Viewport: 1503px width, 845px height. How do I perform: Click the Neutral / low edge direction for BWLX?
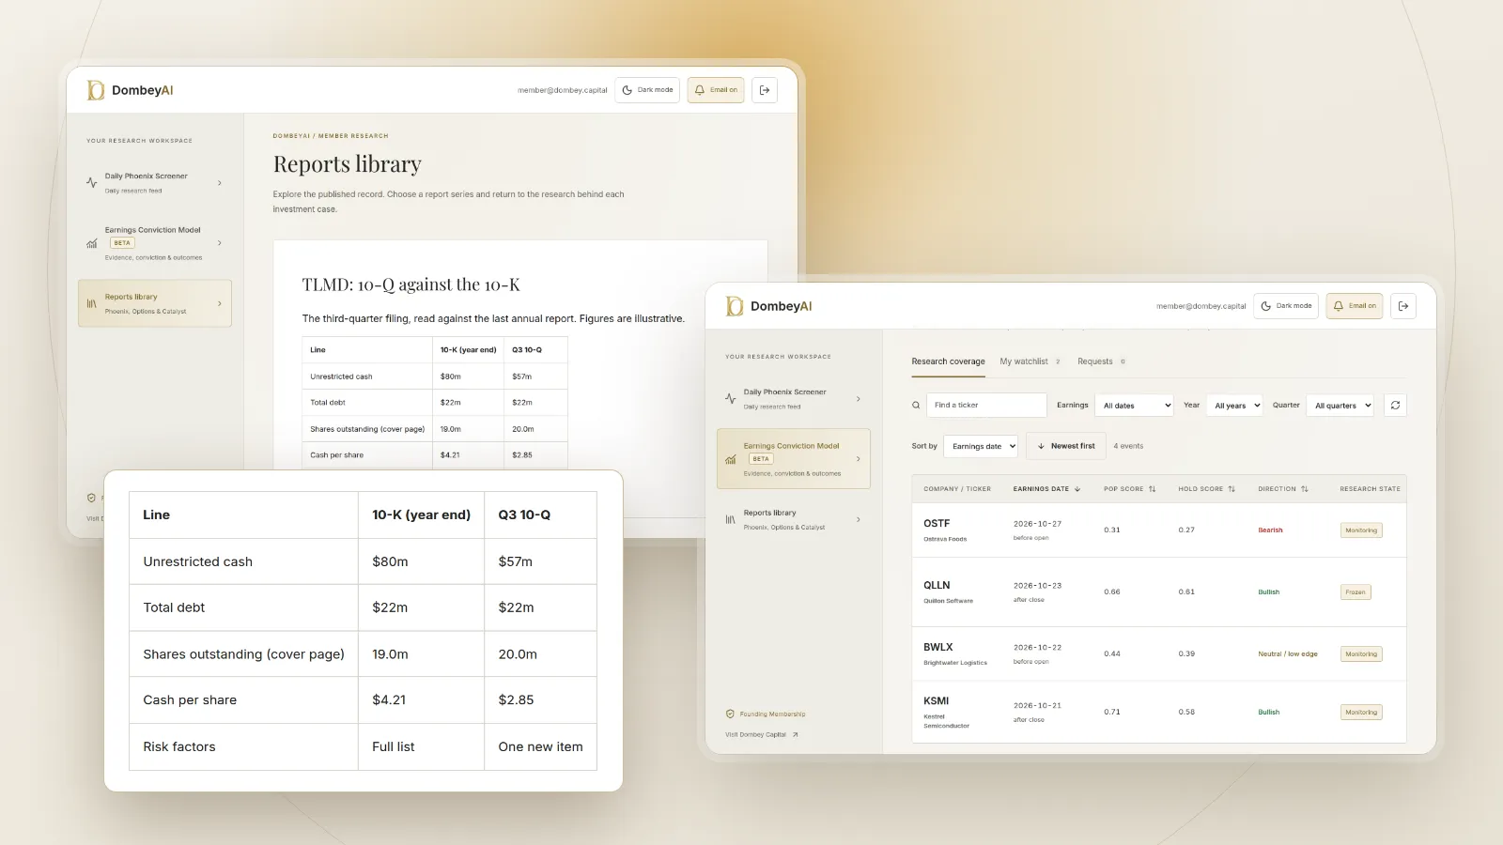tap(1288, 654)
